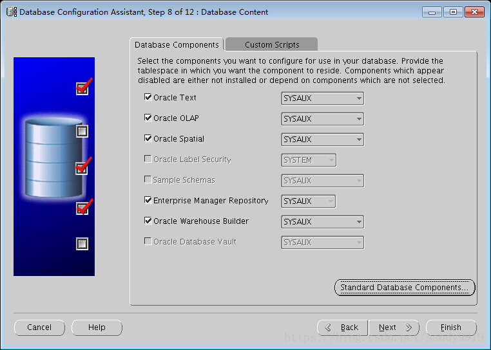Click the Cancel button

coord(39,327)
